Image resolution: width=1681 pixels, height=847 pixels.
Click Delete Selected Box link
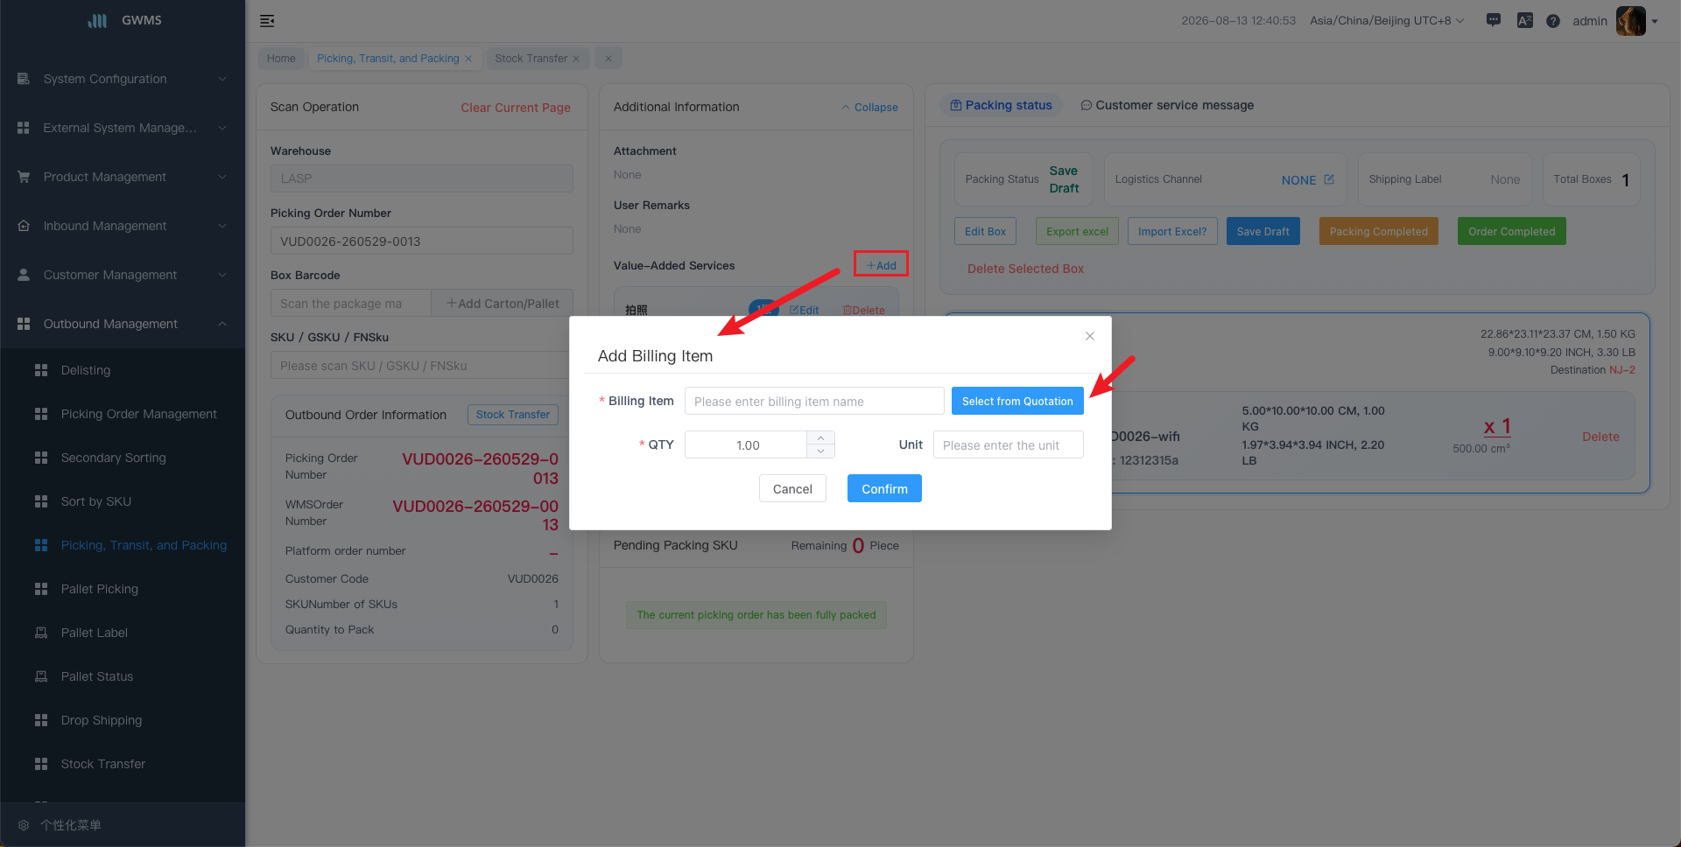pos(1025,269)
